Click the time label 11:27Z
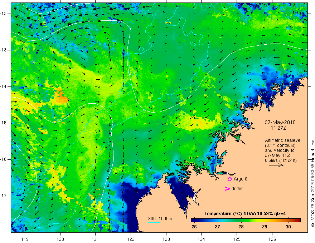 point(278,128)
